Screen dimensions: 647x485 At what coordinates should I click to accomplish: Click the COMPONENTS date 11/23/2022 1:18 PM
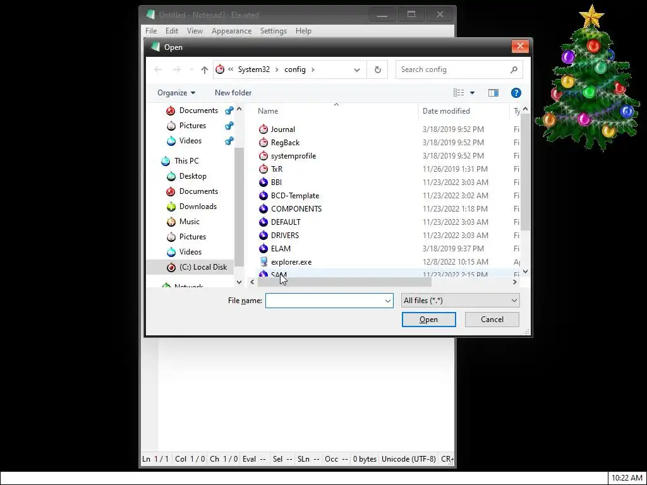[455, 208]
